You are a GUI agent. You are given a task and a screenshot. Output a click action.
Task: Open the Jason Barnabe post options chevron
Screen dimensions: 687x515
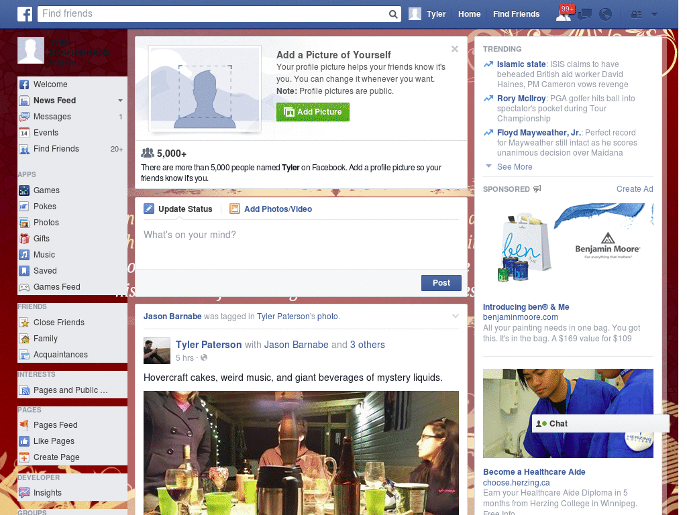456,317
